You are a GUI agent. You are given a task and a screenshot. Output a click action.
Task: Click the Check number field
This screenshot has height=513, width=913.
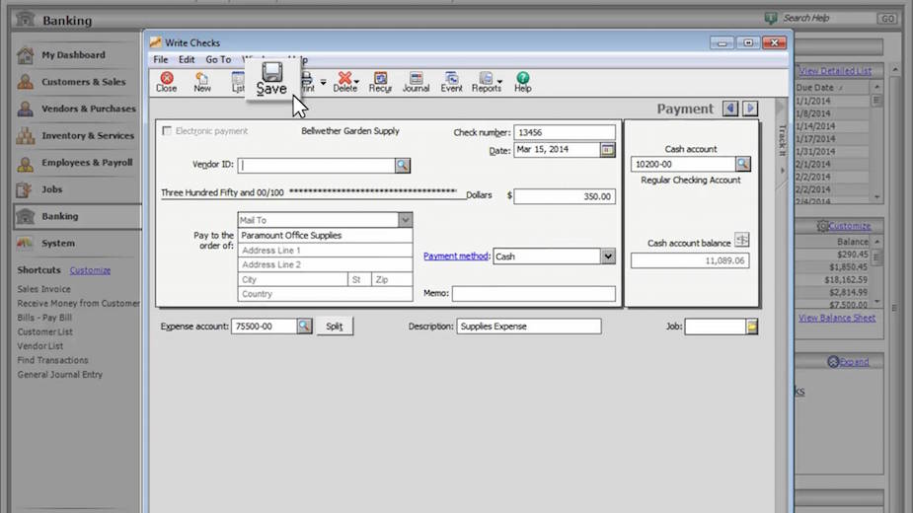[565, 132]
